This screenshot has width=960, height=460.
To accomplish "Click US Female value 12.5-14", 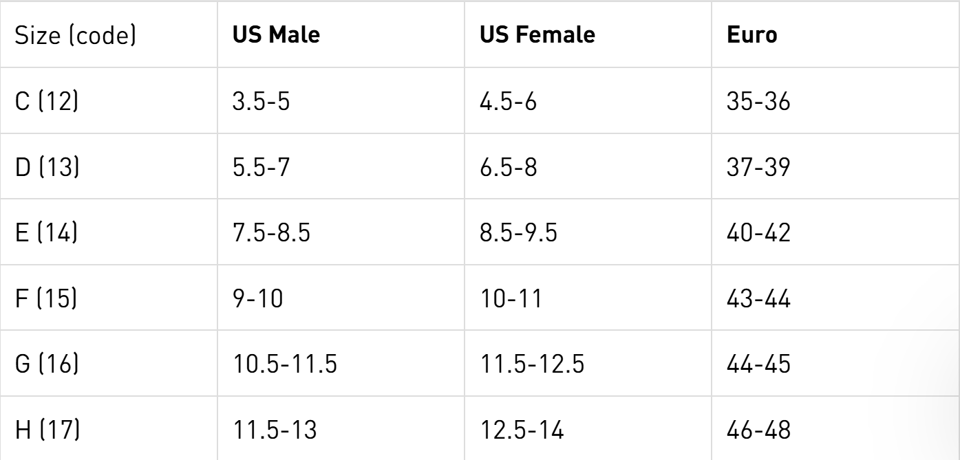I will [522, 430].
